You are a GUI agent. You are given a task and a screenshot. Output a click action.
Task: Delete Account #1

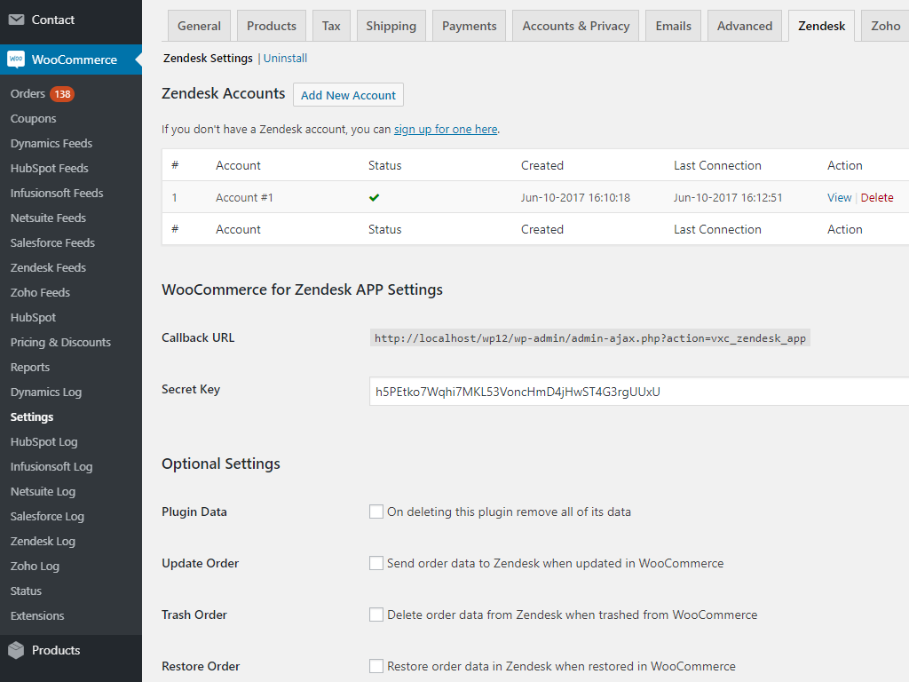pyautogui.click(x=877, y=198)
